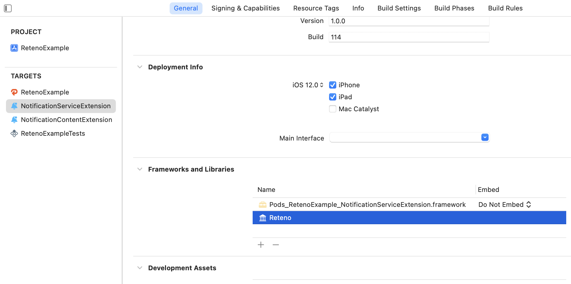Switch to the General tab
Image resolution: width=571 pixels, height=284 pixels.
[186, 8]
